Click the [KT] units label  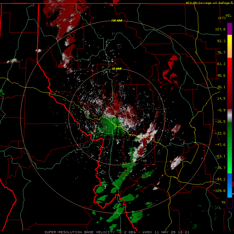222,18
